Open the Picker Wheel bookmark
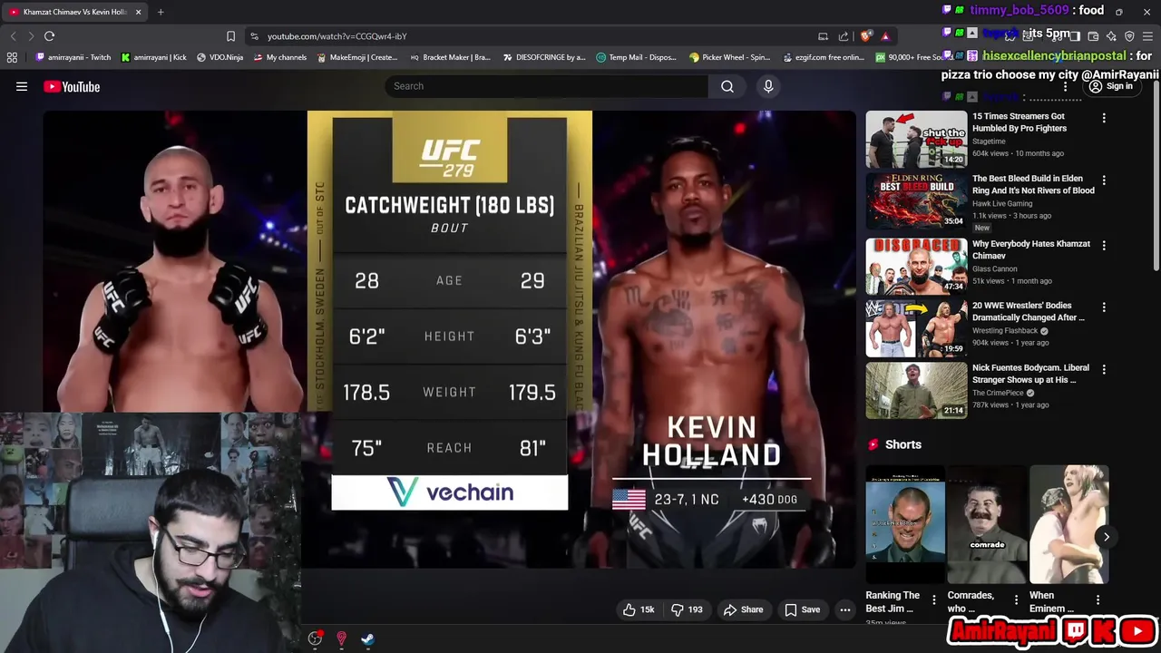The height and width of the screenshot is (653, 1161). (730, 57)
